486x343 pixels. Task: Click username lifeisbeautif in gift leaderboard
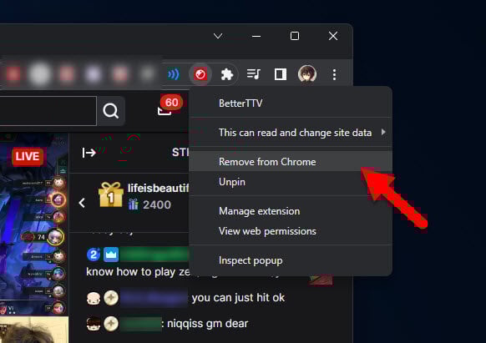(x=158, y=188)
